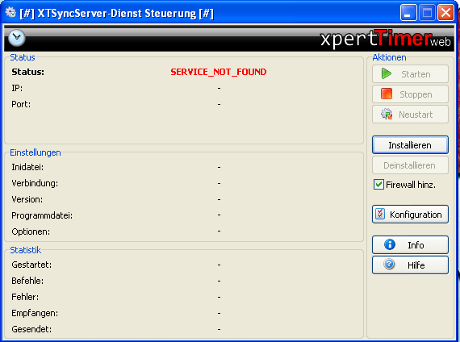
Task: Click the Version: label
Action: 27,199
